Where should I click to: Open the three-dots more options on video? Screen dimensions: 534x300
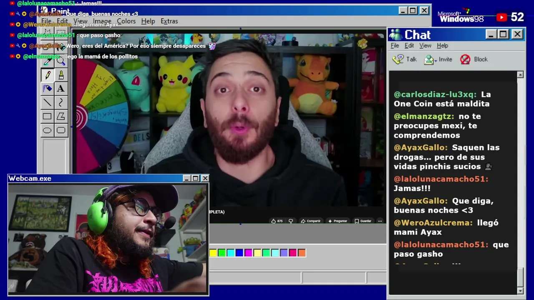pos(380,221)
